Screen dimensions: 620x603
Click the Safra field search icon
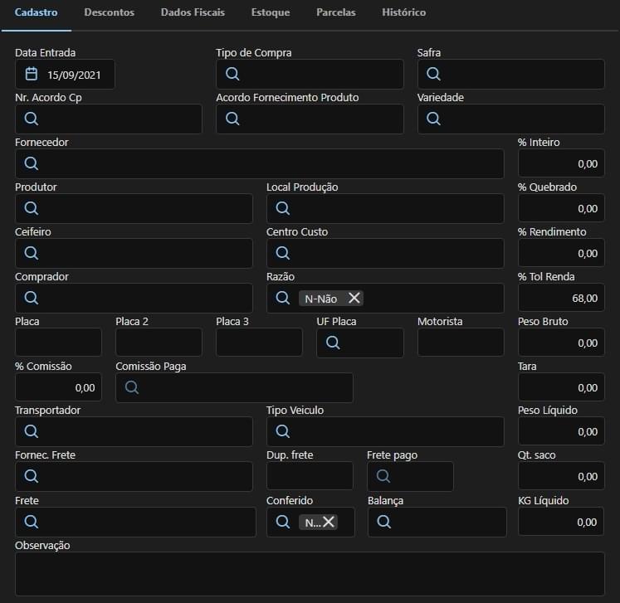433,75
